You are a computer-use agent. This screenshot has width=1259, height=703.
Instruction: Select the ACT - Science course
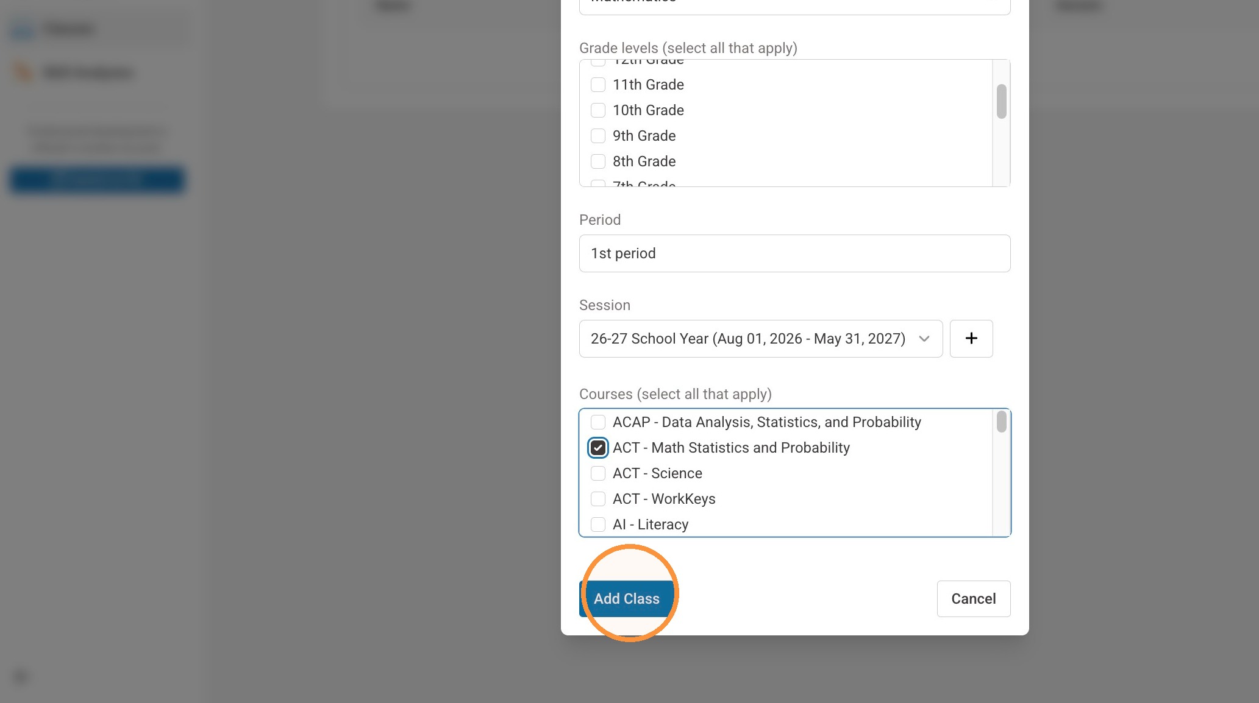598,473
